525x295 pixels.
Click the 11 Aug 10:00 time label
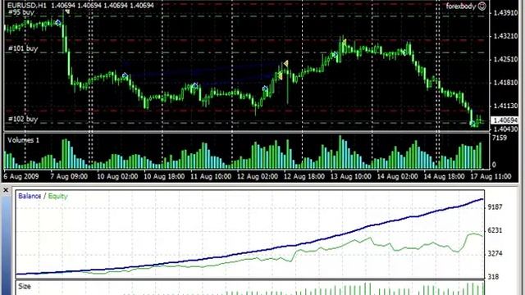[x=211, y=176]
